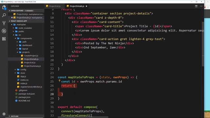
Task: Click the vertical scrollbar of the editor
Action: (203, 44)
